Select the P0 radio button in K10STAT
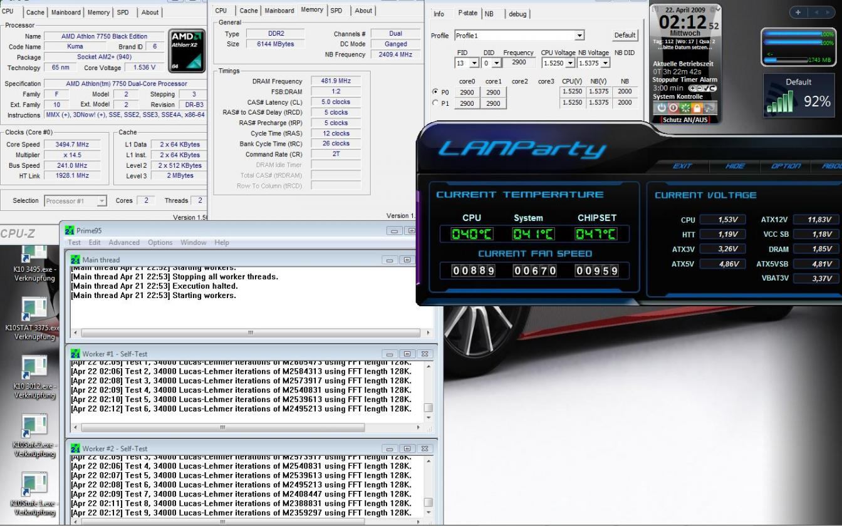842x526 pixels. 435,91
